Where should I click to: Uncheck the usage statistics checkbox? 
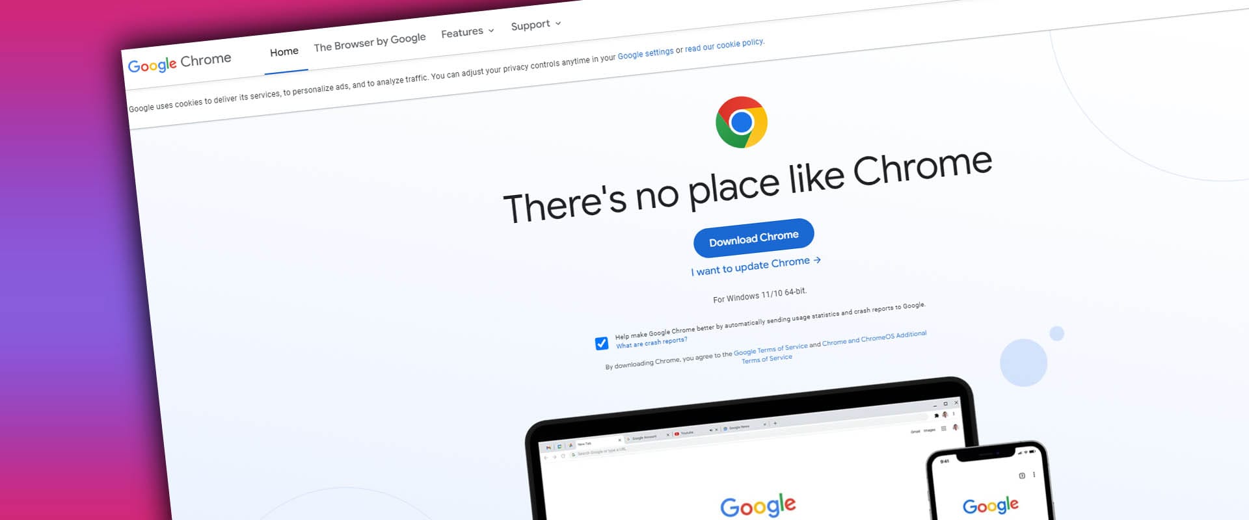602,343
